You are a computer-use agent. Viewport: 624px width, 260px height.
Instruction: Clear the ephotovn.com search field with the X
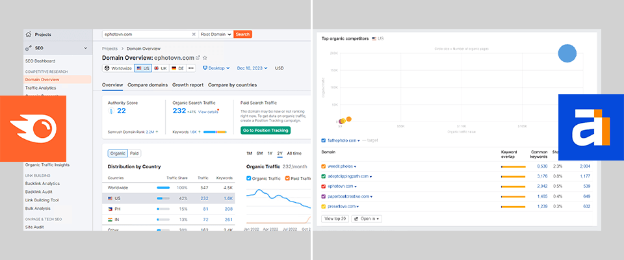point(194,34)
